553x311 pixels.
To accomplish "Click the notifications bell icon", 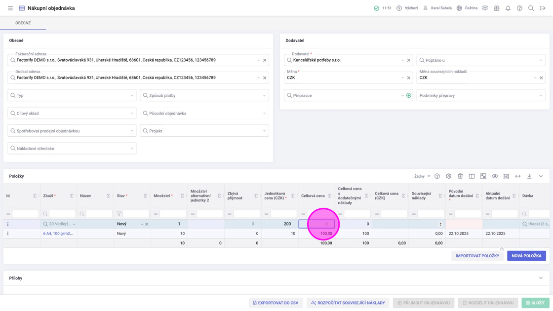I will (x=508, y=8).
